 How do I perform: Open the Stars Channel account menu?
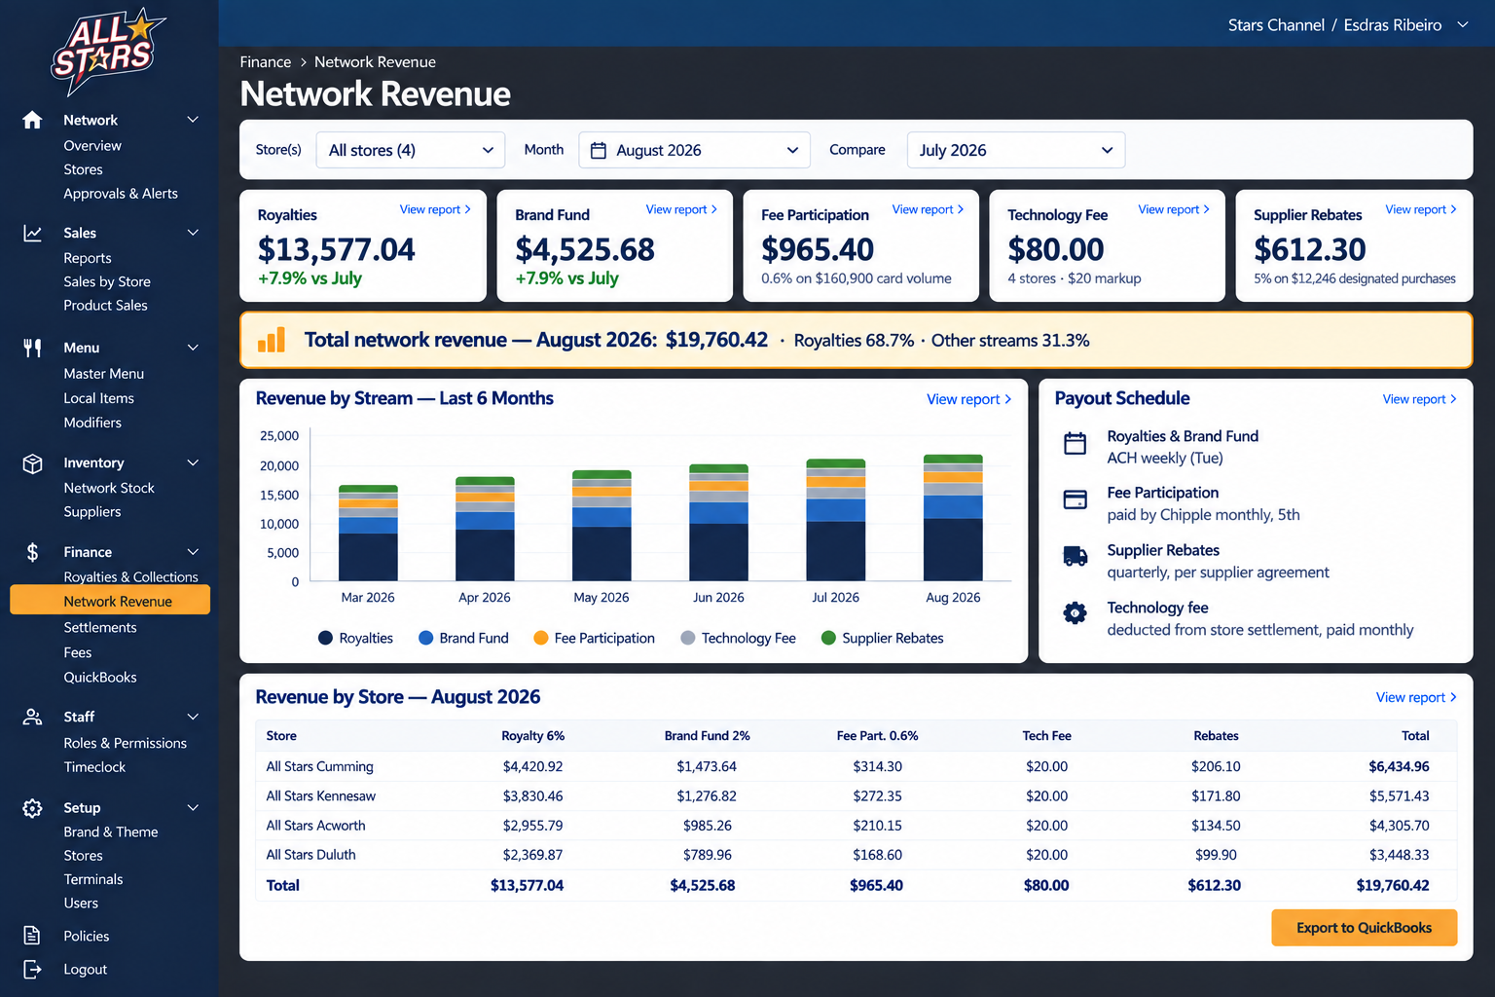[x=1348, y=24]
